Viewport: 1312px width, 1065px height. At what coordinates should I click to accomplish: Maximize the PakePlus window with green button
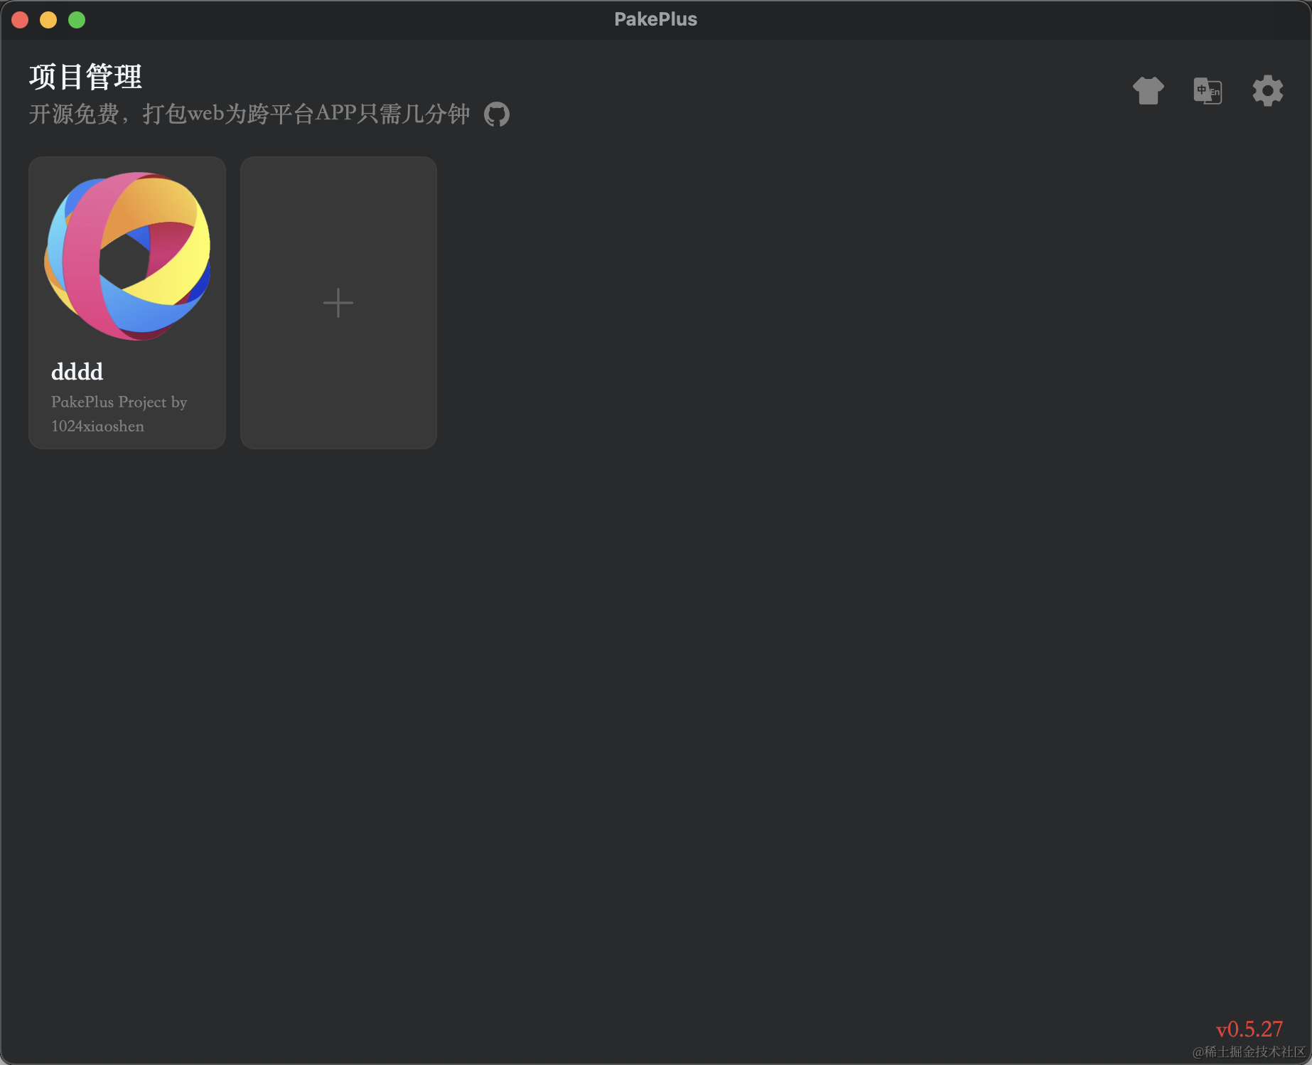click(77, 20)
